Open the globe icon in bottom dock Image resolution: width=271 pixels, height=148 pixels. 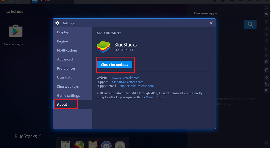[x=79, y=144]
